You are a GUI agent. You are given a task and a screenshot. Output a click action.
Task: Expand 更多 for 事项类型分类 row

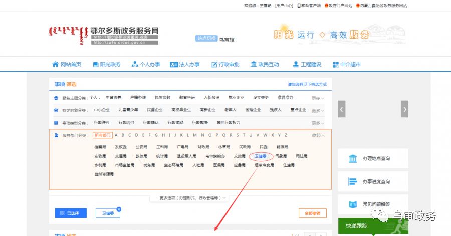coord(318,123)
